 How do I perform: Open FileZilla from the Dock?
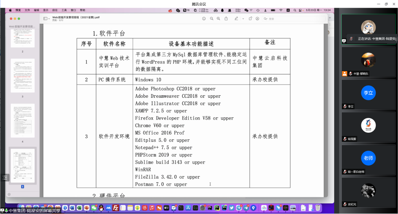coord(116,208)
